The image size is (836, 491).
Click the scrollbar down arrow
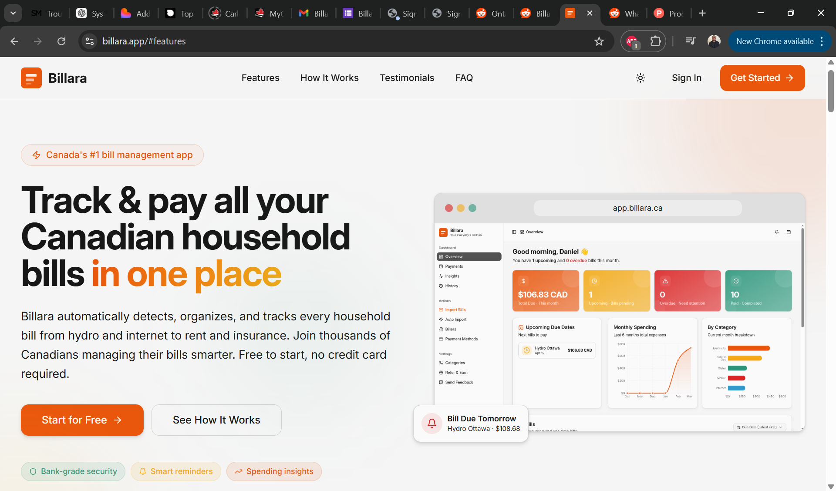[831, 487]
